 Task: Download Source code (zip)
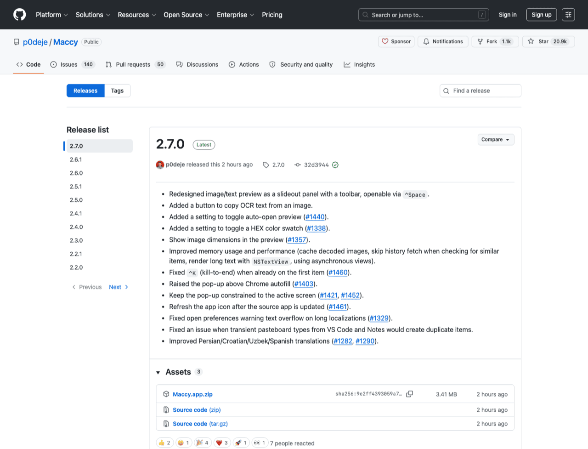[x=197, y=410]
